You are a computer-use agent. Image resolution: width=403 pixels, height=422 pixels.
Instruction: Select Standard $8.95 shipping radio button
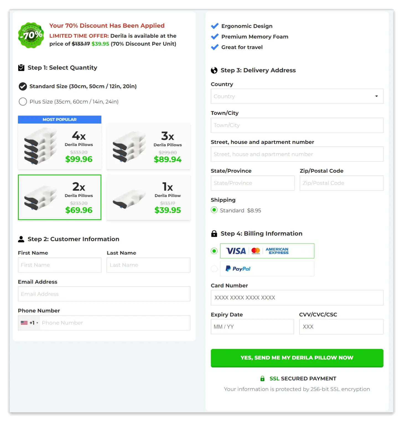pyautogui.click(x=214, y=210)
